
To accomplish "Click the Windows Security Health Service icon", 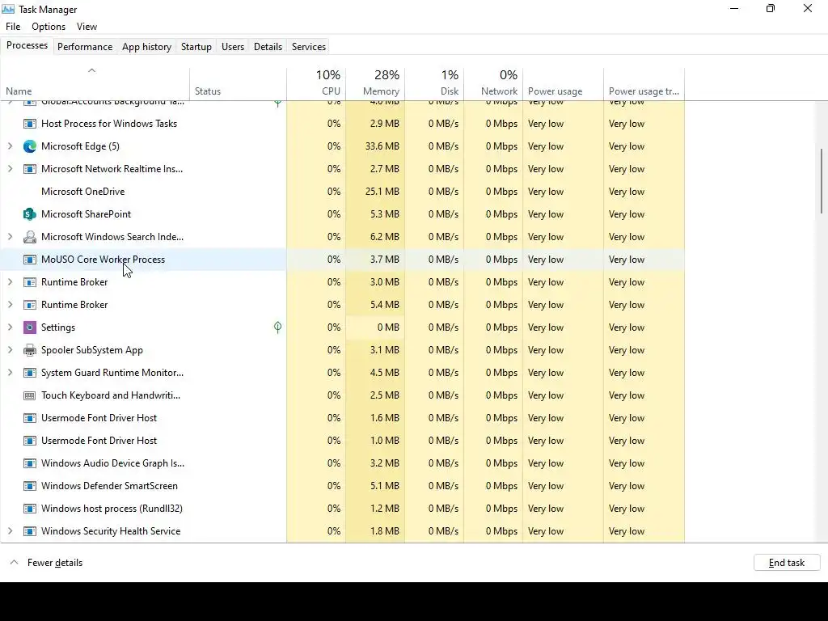I will point(30,531).
